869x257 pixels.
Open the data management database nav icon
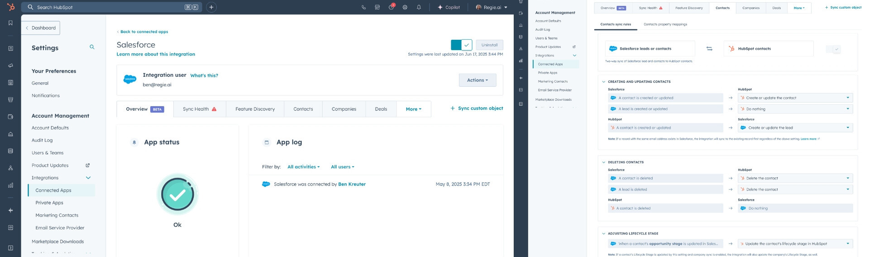point(11,151)
